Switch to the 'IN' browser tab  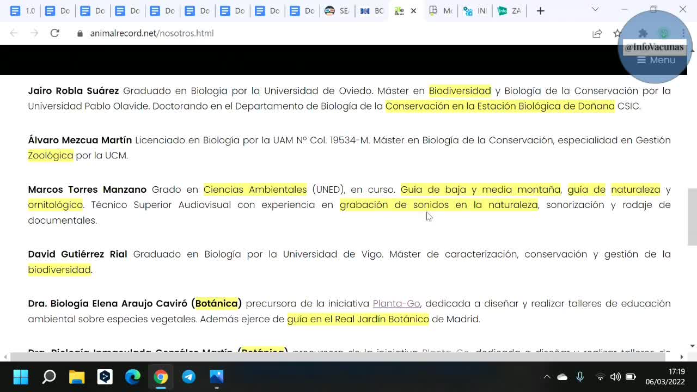click(475, 11)
